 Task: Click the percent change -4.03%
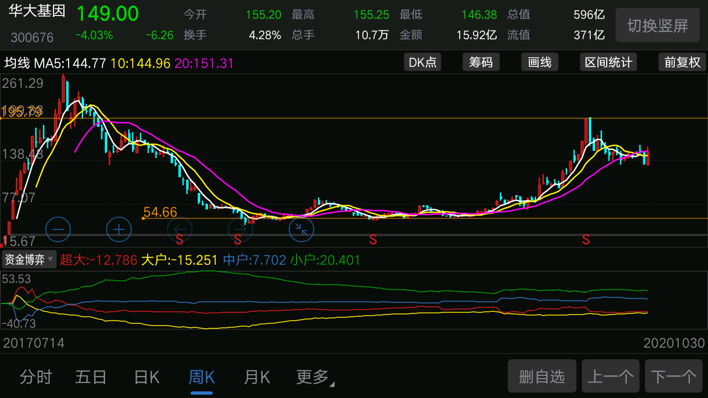(x=95, y=35)
